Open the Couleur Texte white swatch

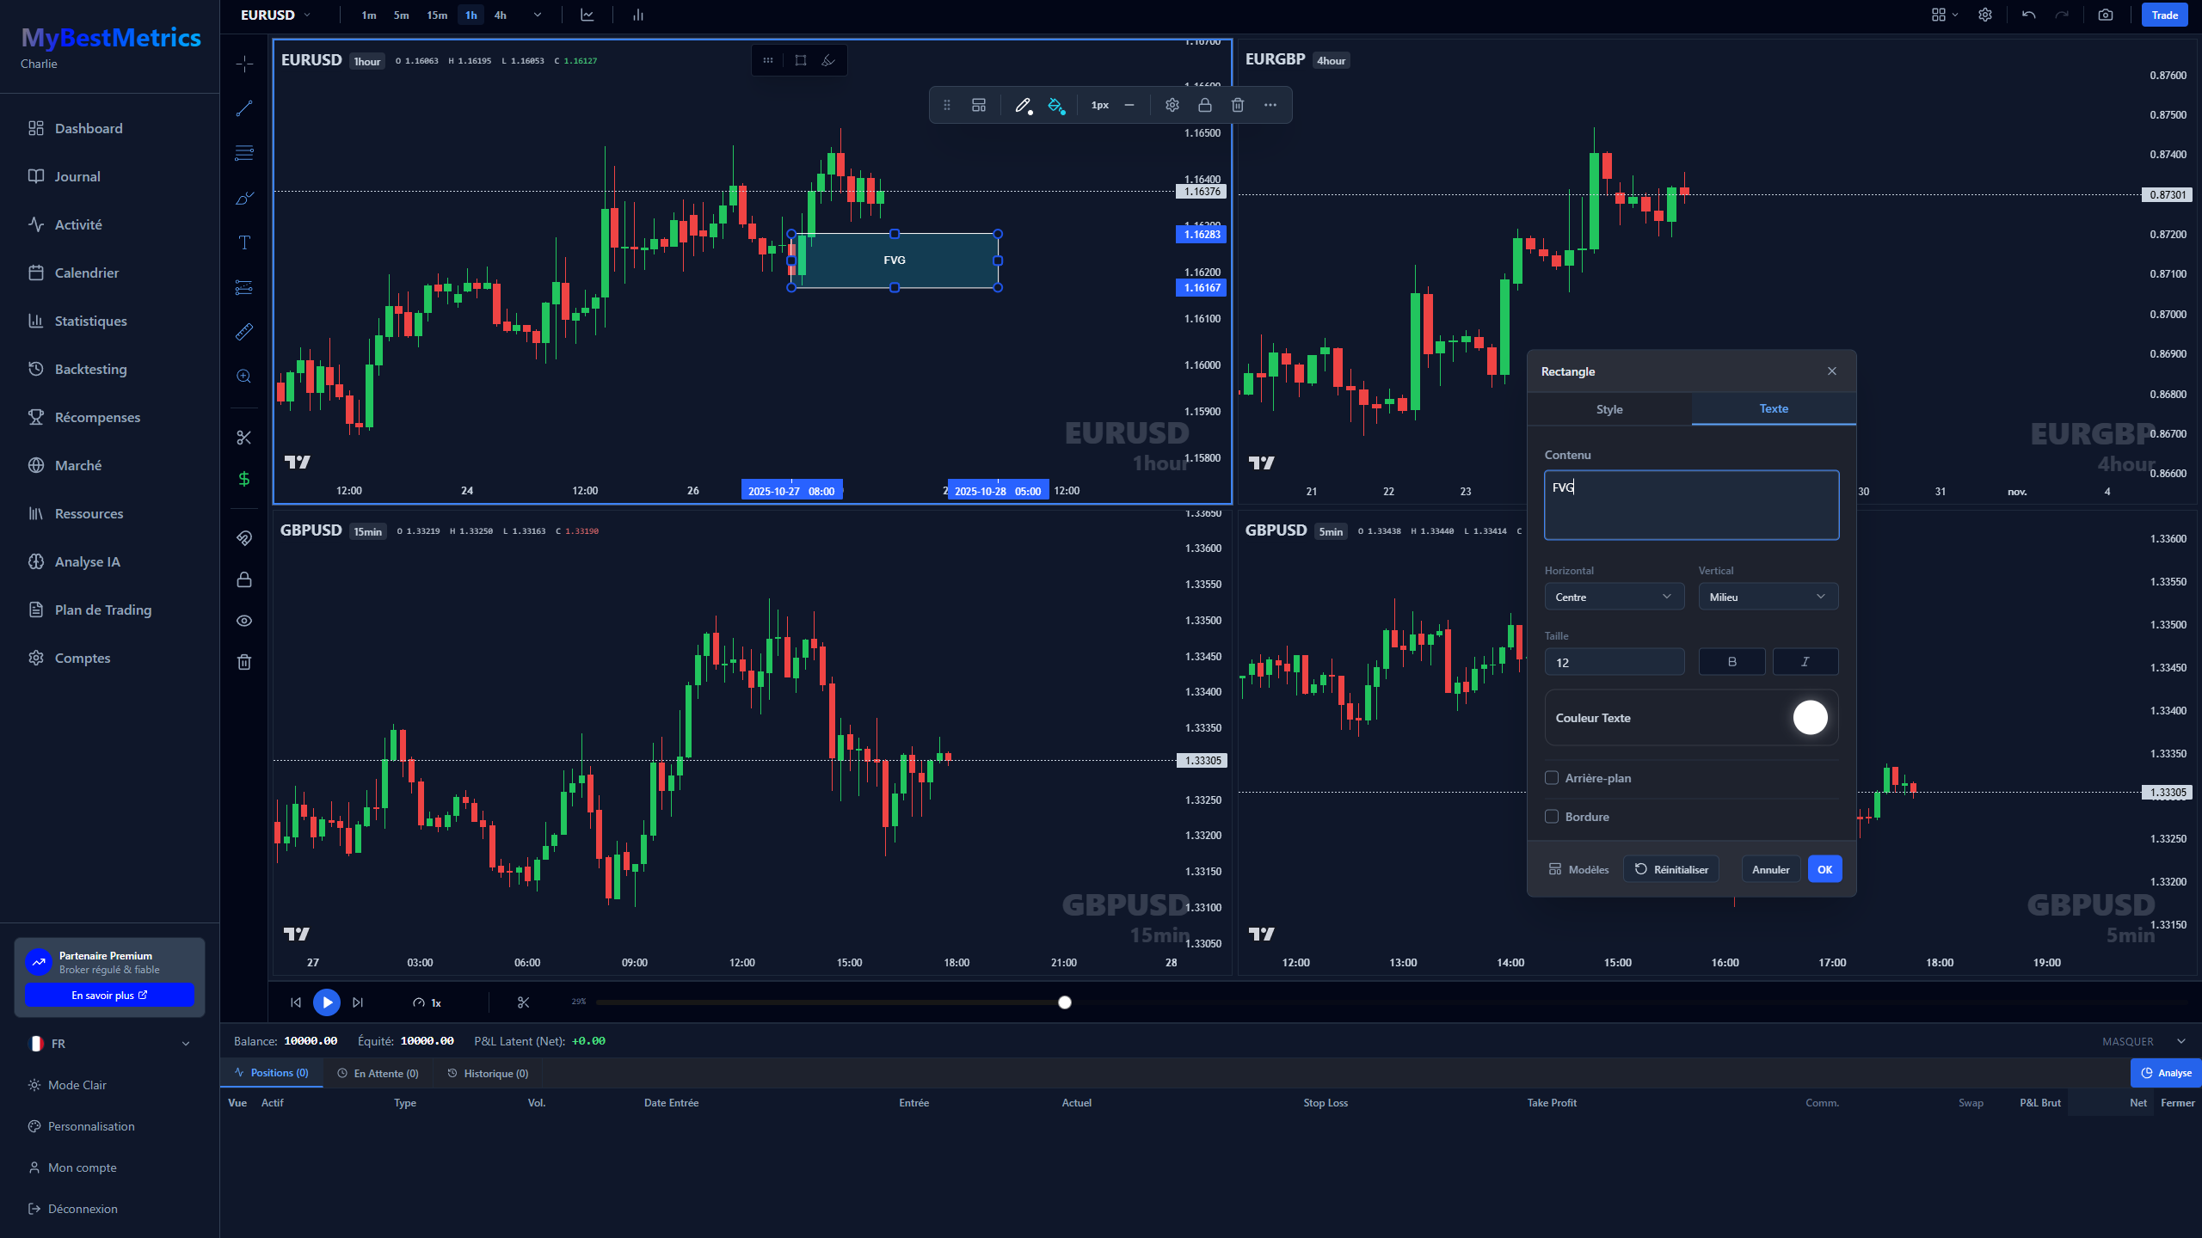1810,718
